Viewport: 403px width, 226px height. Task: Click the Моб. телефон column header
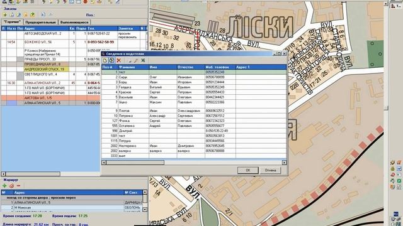(220, 67)
